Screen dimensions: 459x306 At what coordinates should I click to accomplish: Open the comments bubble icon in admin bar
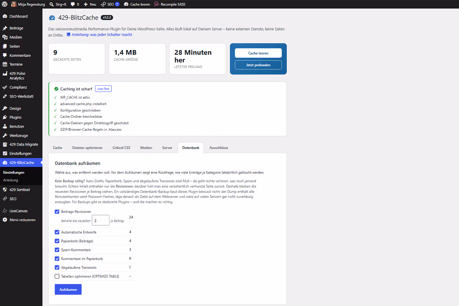pyautogui.click(x=73, y=4)
